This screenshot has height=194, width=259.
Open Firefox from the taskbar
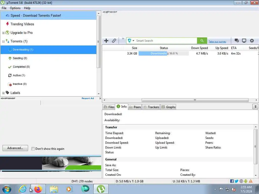tap(38, 189)
